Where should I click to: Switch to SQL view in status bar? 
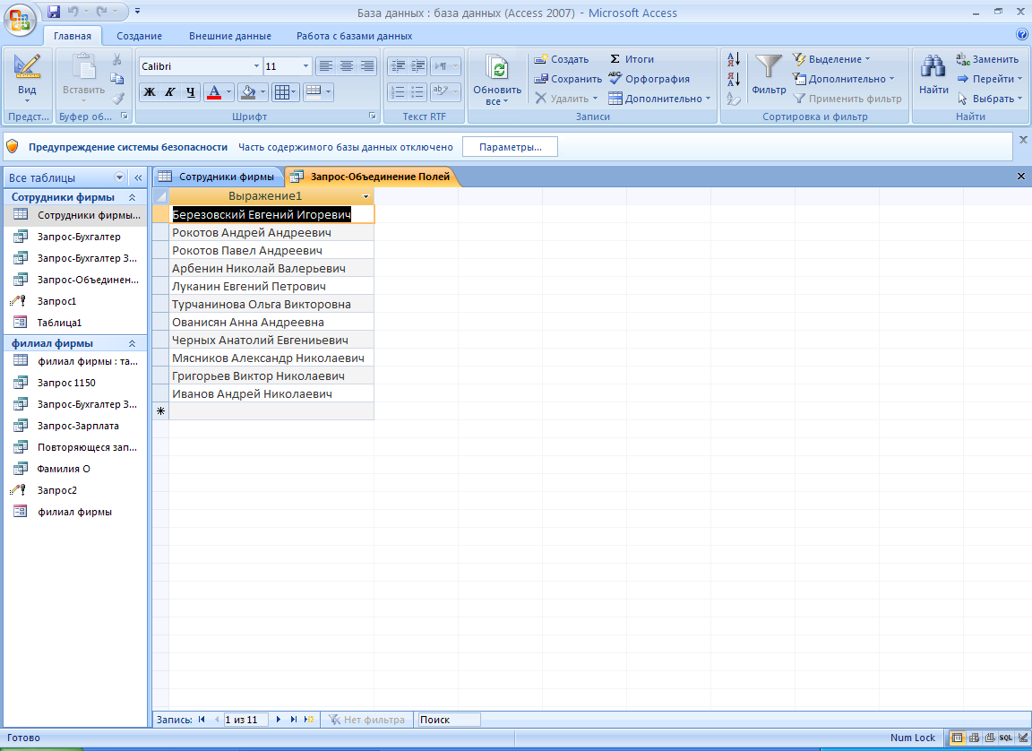click(x=1006, y=738)
